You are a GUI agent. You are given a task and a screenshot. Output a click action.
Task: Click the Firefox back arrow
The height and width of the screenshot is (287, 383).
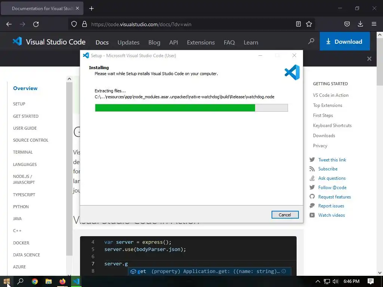9,24
